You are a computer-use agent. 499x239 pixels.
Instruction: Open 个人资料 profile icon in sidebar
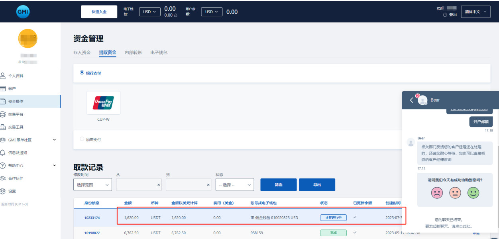pos(3,76)
